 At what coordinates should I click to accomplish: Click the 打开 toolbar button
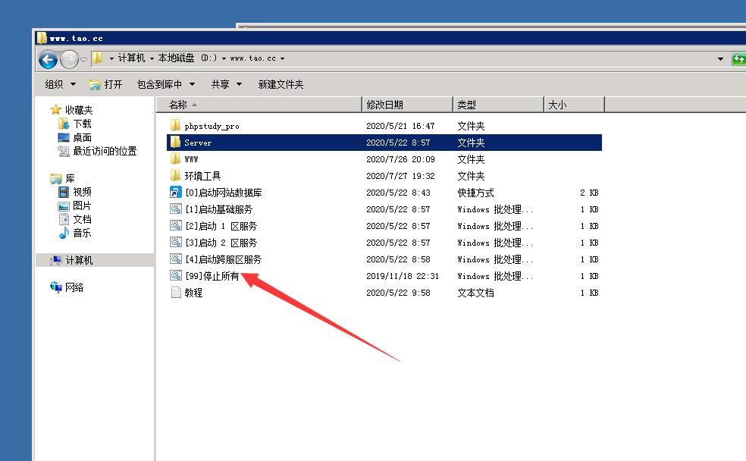coord(105,84)
